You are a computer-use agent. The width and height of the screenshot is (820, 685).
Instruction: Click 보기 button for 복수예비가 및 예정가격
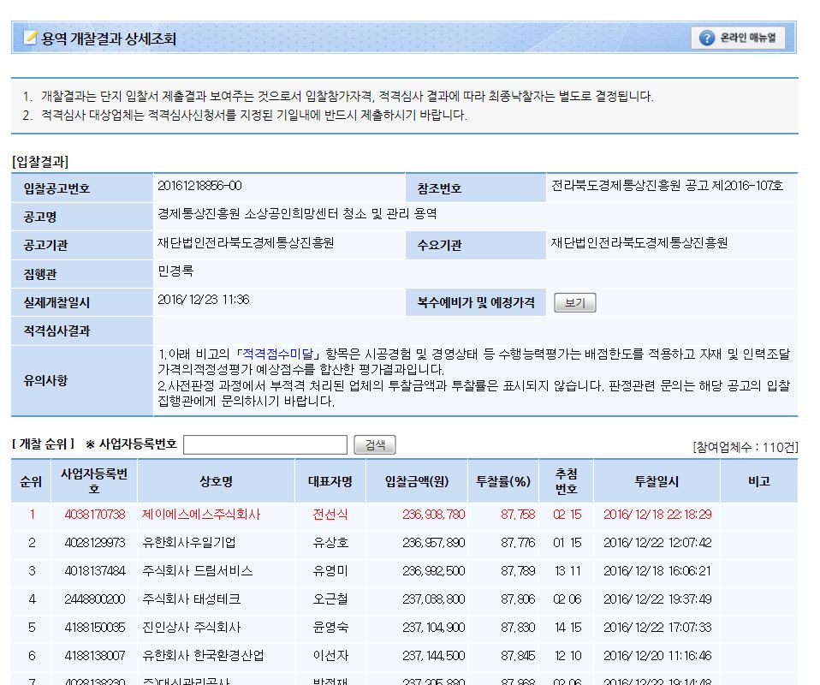click(x=574, y=303)
